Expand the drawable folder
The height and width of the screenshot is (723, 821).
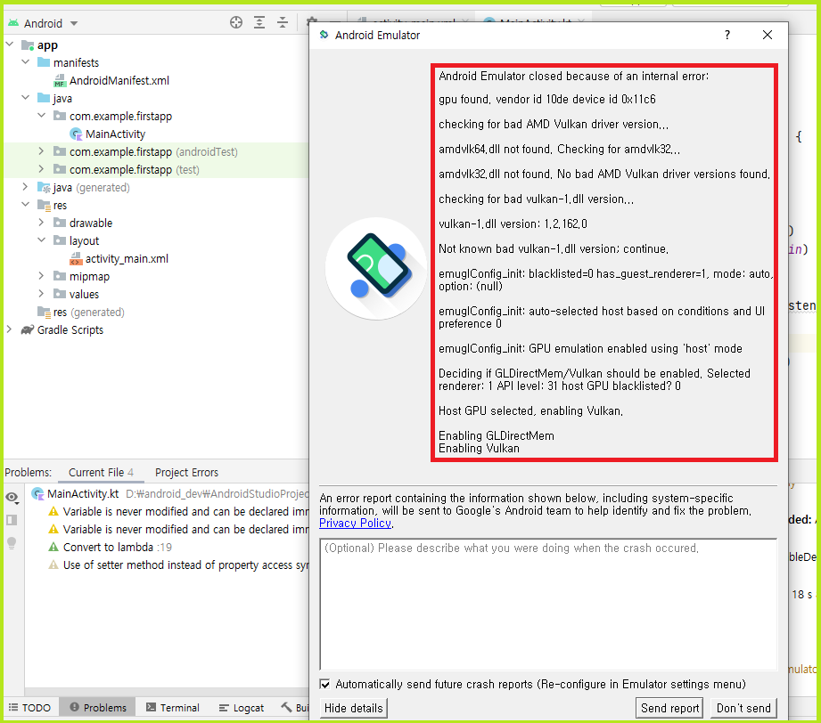[x=41, y=223]
